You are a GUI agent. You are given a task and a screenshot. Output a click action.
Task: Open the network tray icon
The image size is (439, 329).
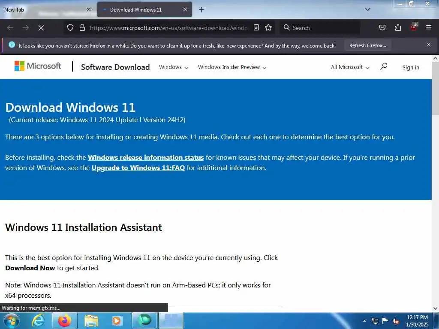(x=375, y=321)
